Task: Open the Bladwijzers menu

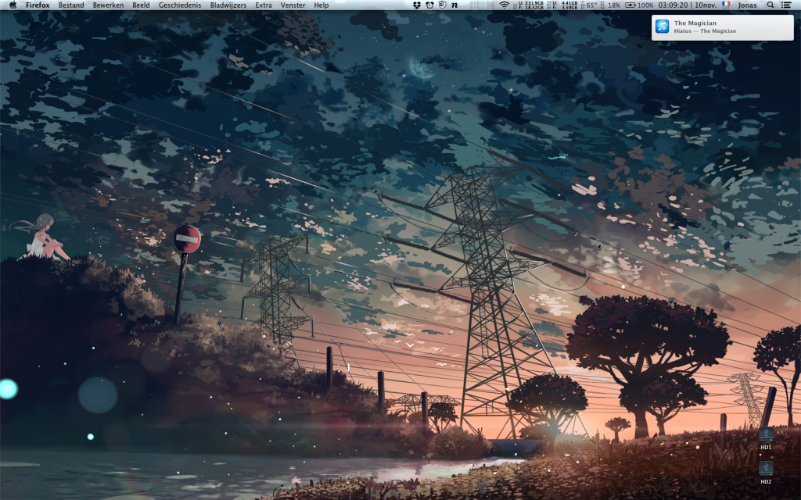Action: click(x=228, y=5)
